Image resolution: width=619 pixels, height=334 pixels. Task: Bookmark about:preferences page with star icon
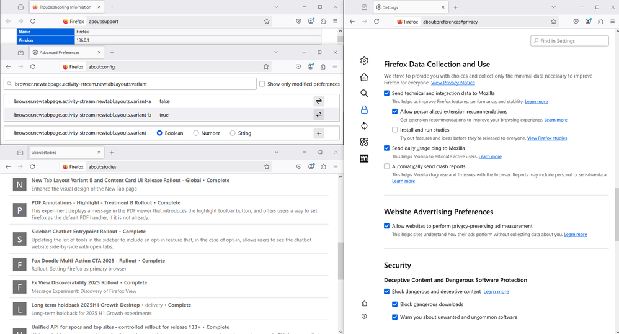553,22
